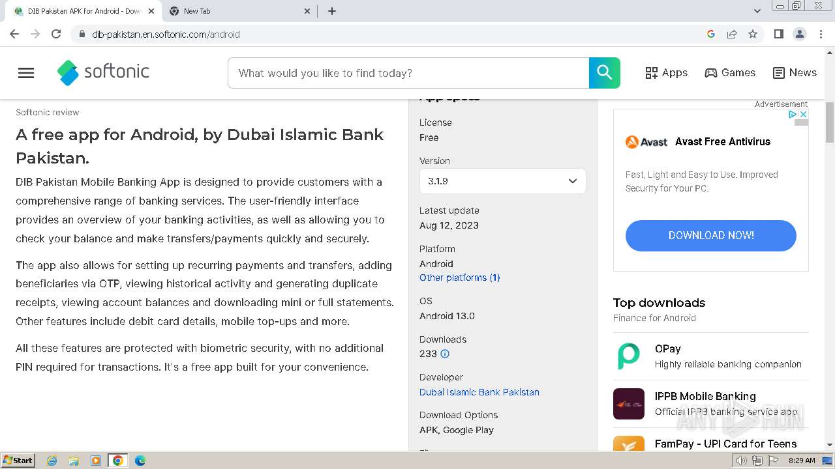Open the OPay app icon
The width and height of the screenshot is (835, 469).
(629, 356)
